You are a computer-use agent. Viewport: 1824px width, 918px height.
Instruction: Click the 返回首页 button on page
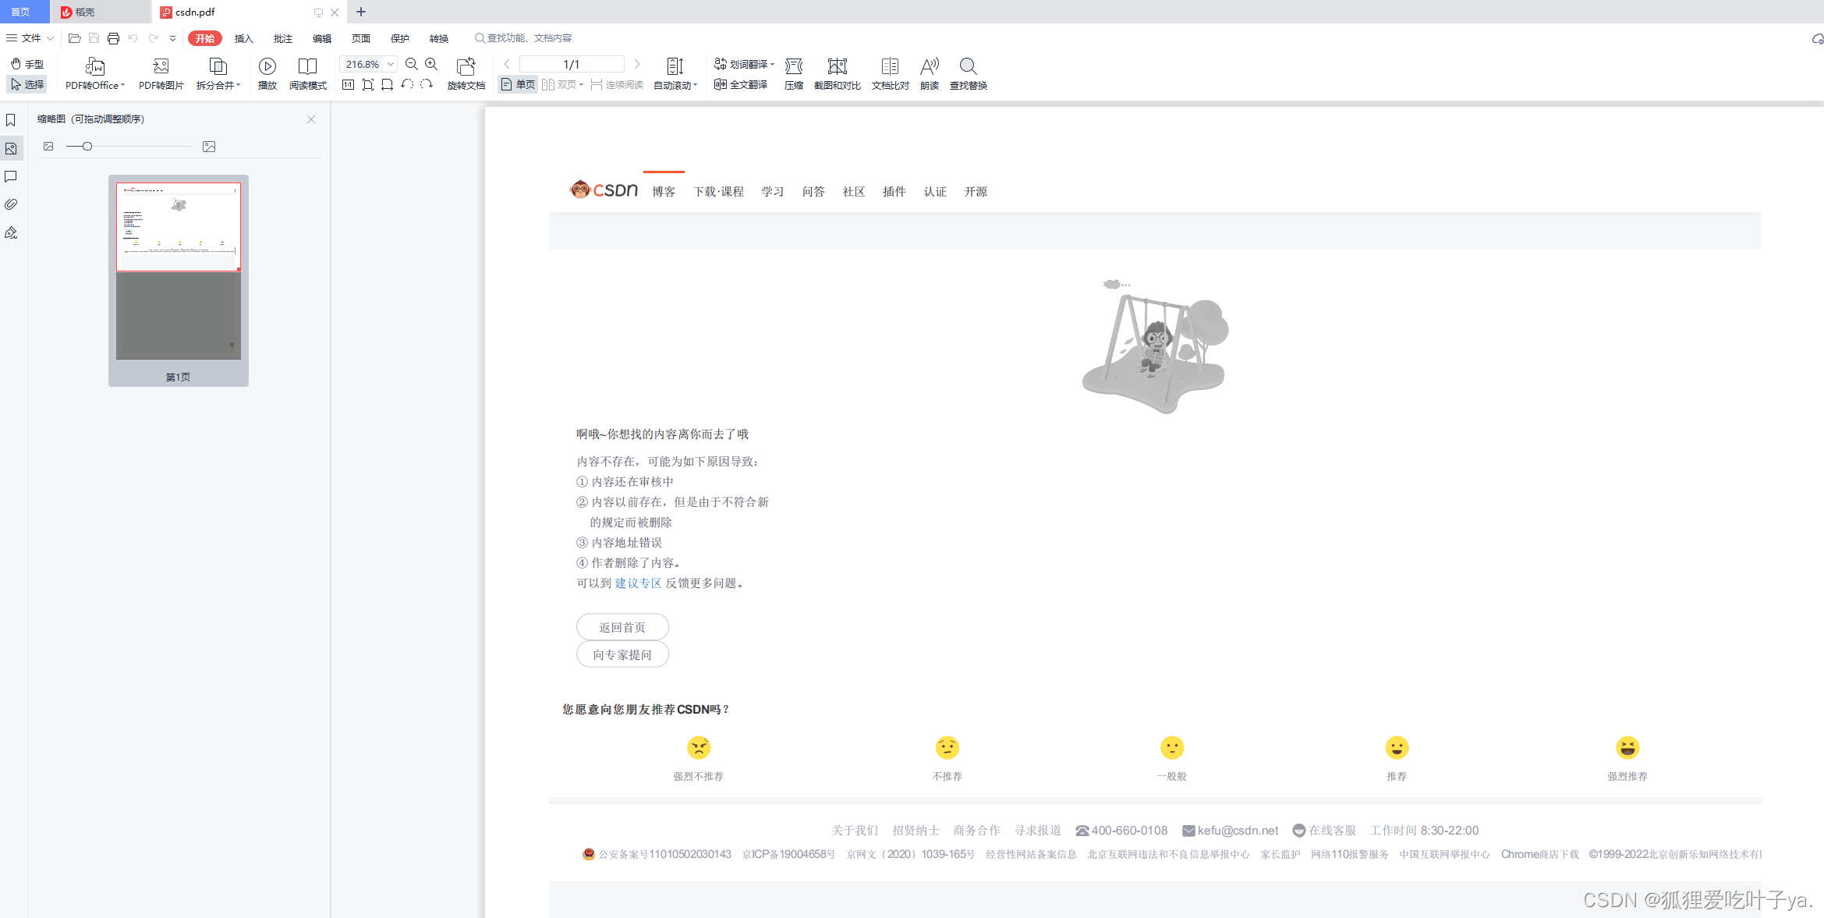click(622, 627)
